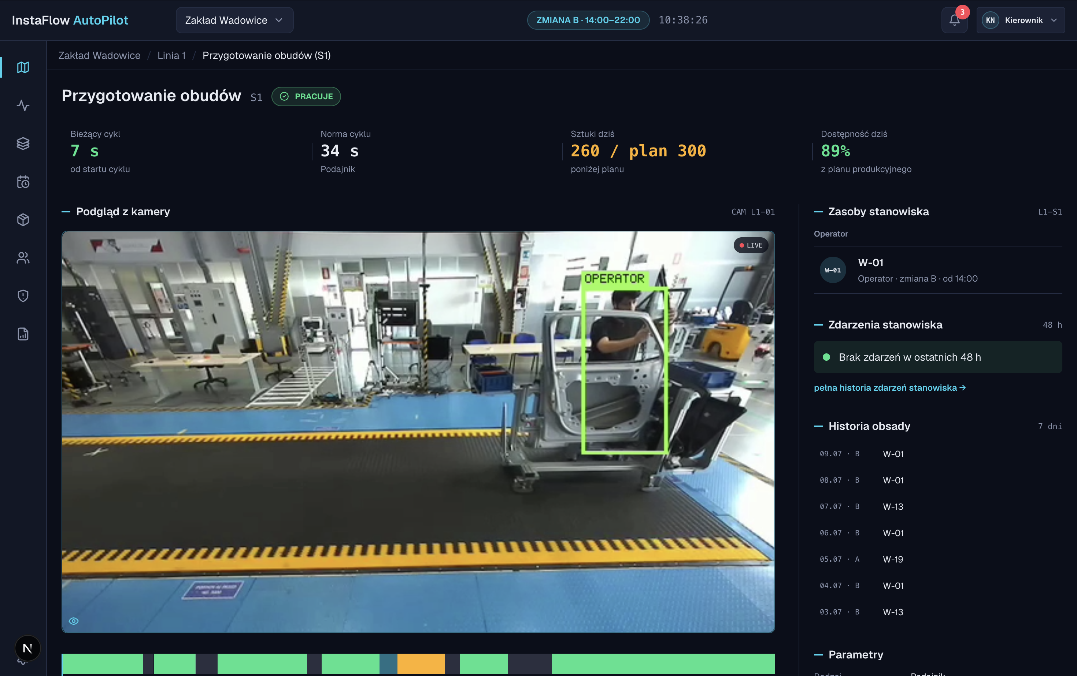
Task: Open the users/staff sidebar icon
Action: point(23,258)
